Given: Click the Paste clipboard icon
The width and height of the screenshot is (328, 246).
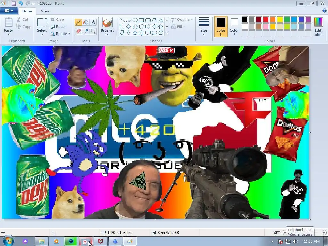Looking at the screenshot, I should pos(9,22).
